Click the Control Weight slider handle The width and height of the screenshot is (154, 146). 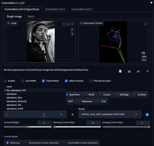point(28,127)
